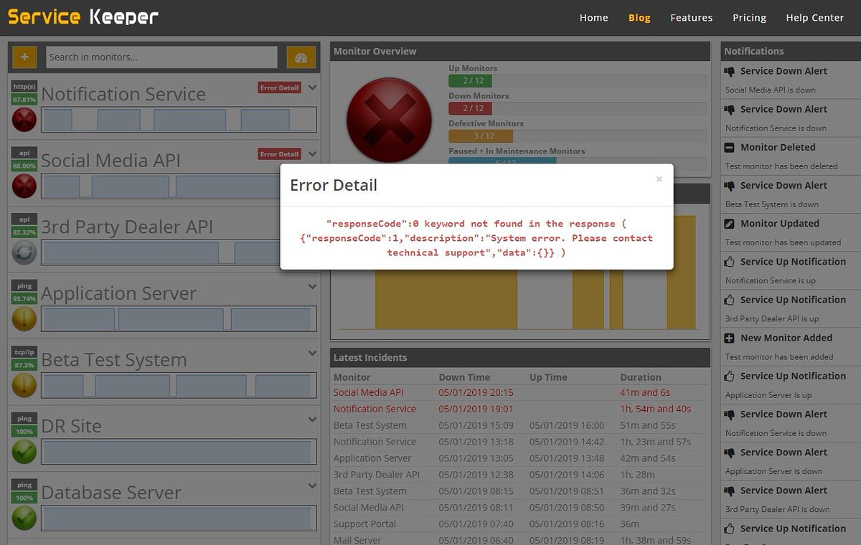Viewport: 861px width, 545px height.
Task: Go to the Features page
Action: pyautogui.click(x=692, y=18)
